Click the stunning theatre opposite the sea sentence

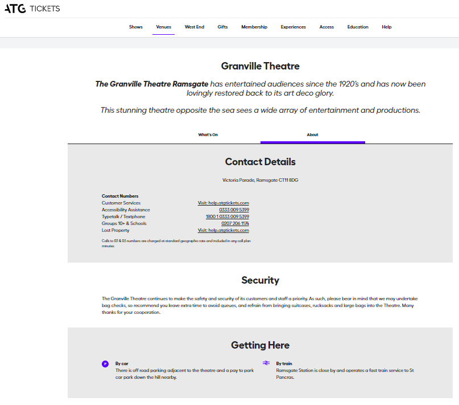tap(260, 111)
